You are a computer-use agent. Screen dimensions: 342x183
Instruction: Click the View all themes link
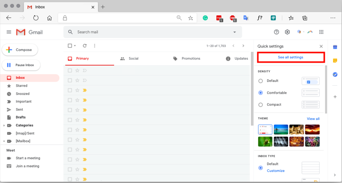[313, 119]
